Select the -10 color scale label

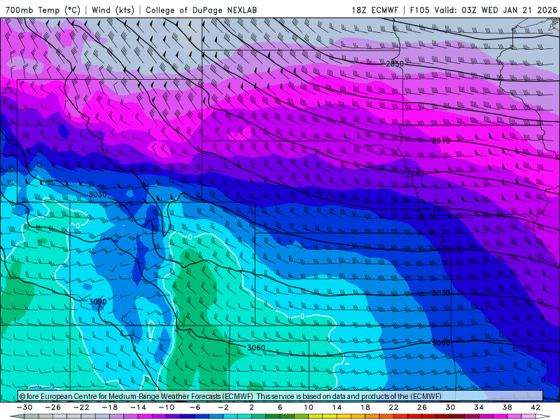[x=167, y=407]
